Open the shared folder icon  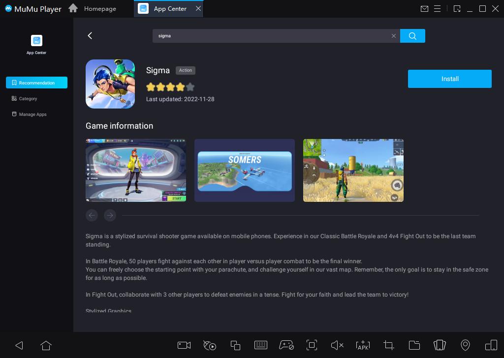click(414, 345)
